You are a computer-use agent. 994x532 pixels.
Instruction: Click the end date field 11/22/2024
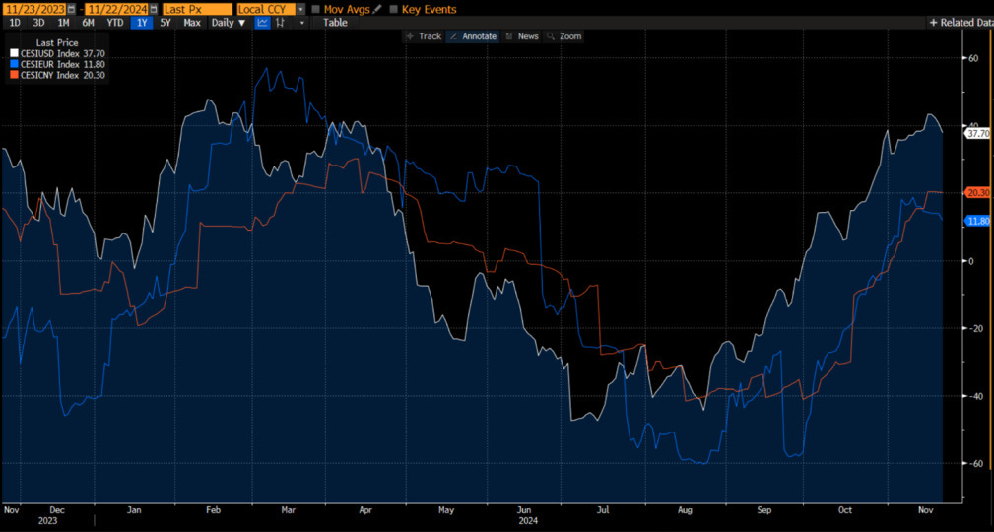pyautogui.click(x=116, y=10)
